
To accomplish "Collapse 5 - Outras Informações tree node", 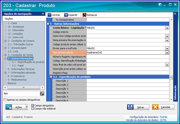I will 5,59.
